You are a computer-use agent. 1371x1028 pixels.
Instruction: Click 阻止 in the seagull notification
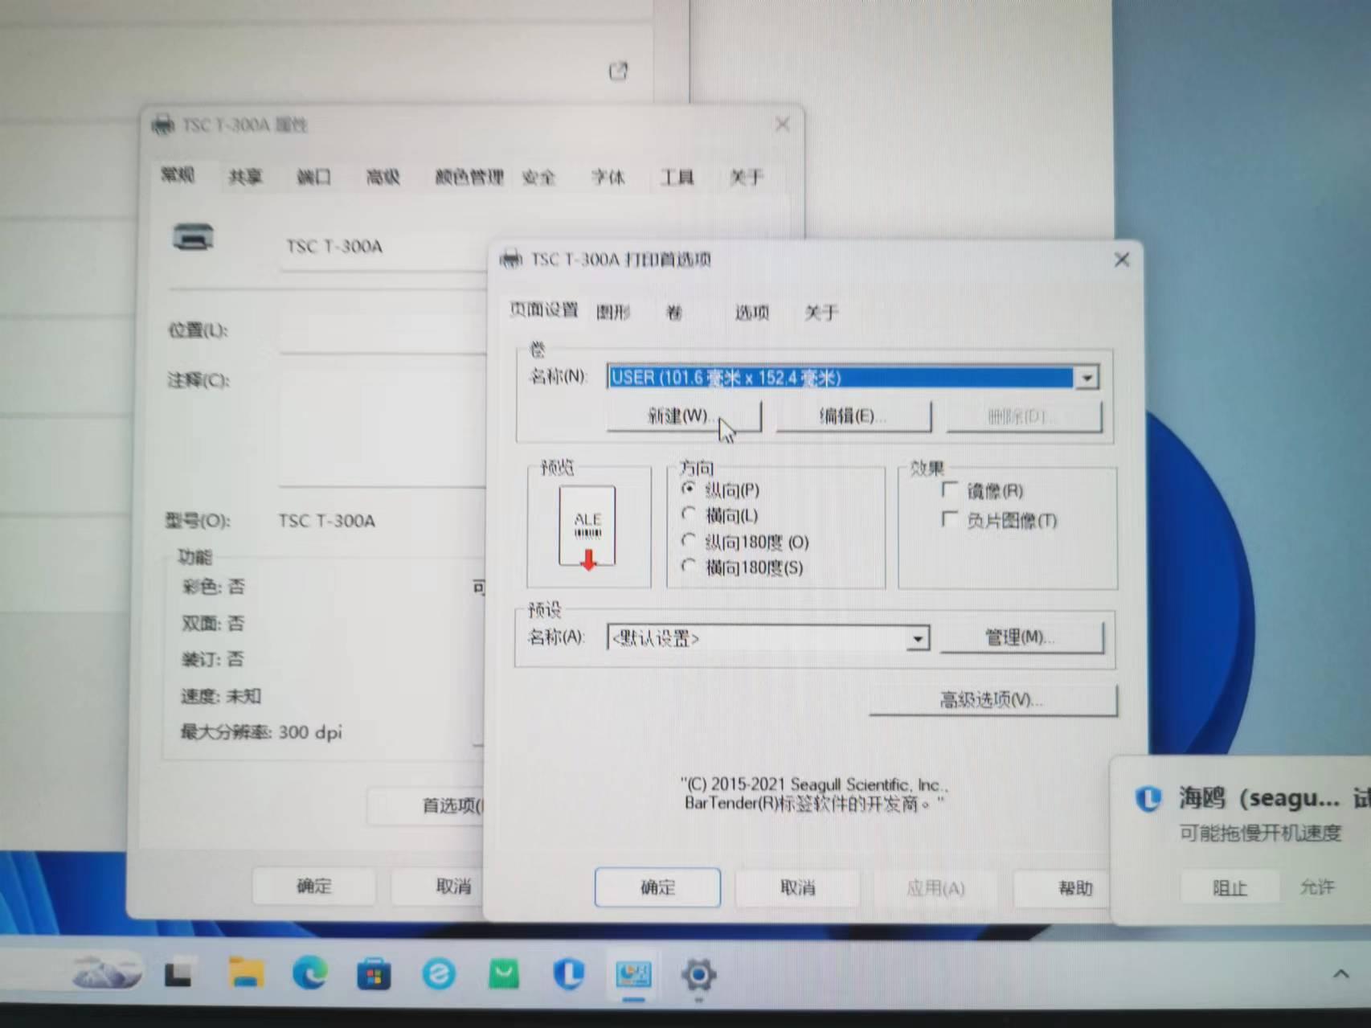point(1230,888)
